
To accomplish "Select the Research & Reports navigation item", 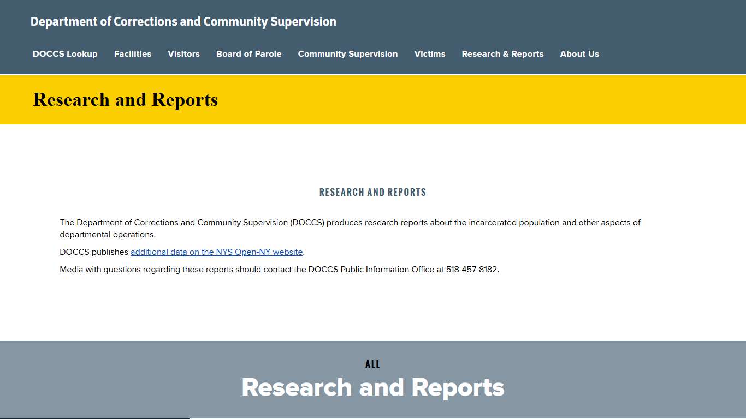I will 502,53.
